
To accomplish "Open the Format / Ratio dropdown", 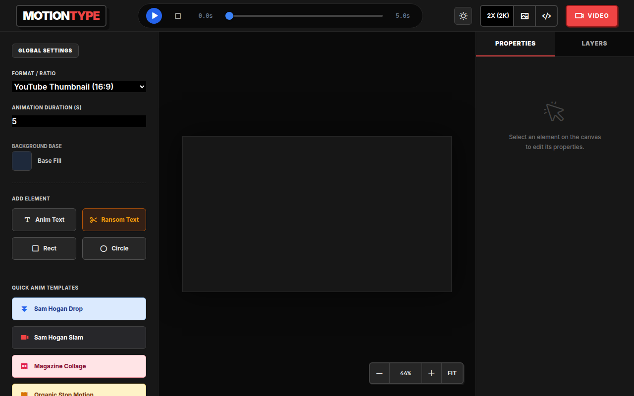I will (79, 87).
